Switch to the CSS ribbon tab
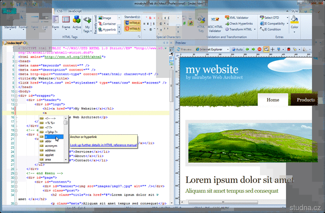The height and width of the screenshot is (213, 325). pyautogui.click(x=60, y=11)
